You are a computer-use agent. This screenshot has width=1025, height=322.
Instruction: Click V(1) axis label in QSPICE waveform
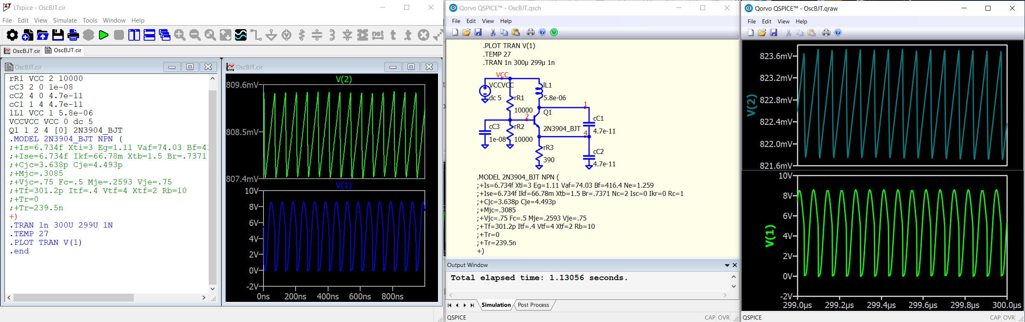769,236
